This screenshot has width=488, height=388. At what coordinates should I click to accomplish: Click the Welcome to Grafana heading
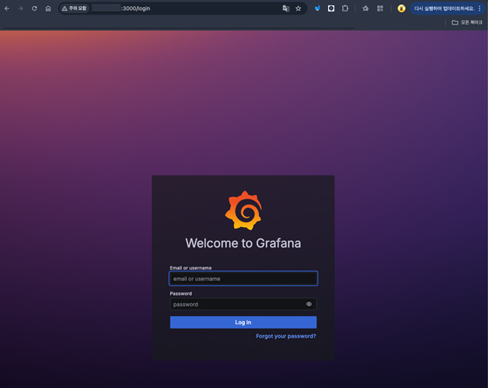[x=243, y=243]
